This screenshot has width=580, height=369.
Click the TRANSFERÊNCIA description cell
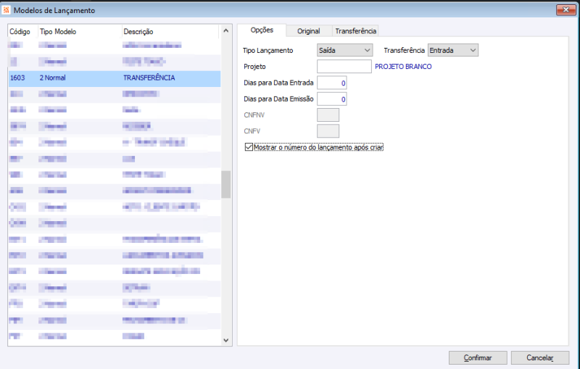[149, 78]
